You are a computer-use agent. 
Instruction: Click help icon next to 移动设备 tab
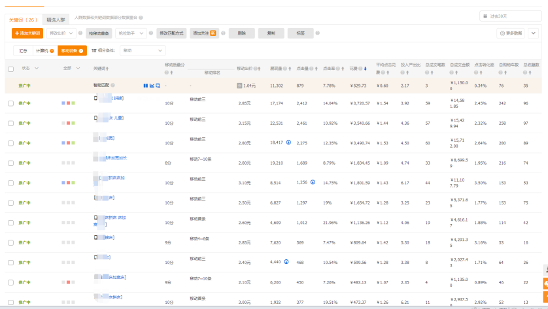[x=82, y=50]
